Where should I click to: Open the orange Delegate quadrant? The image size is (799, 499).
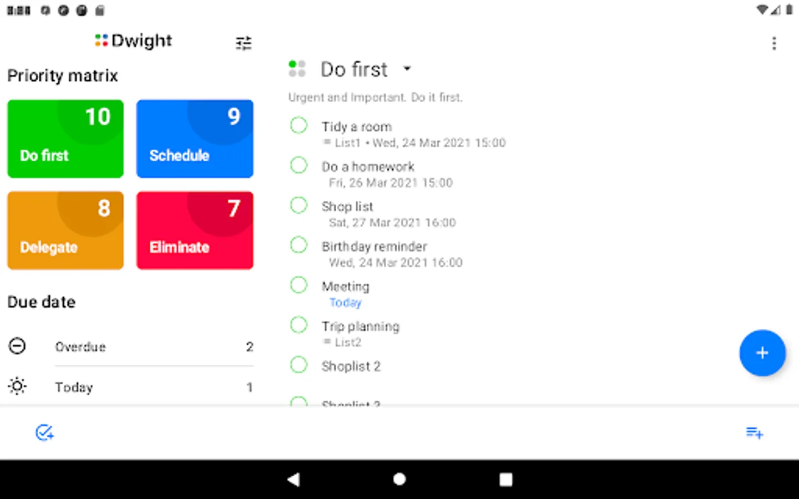point(65,231)
